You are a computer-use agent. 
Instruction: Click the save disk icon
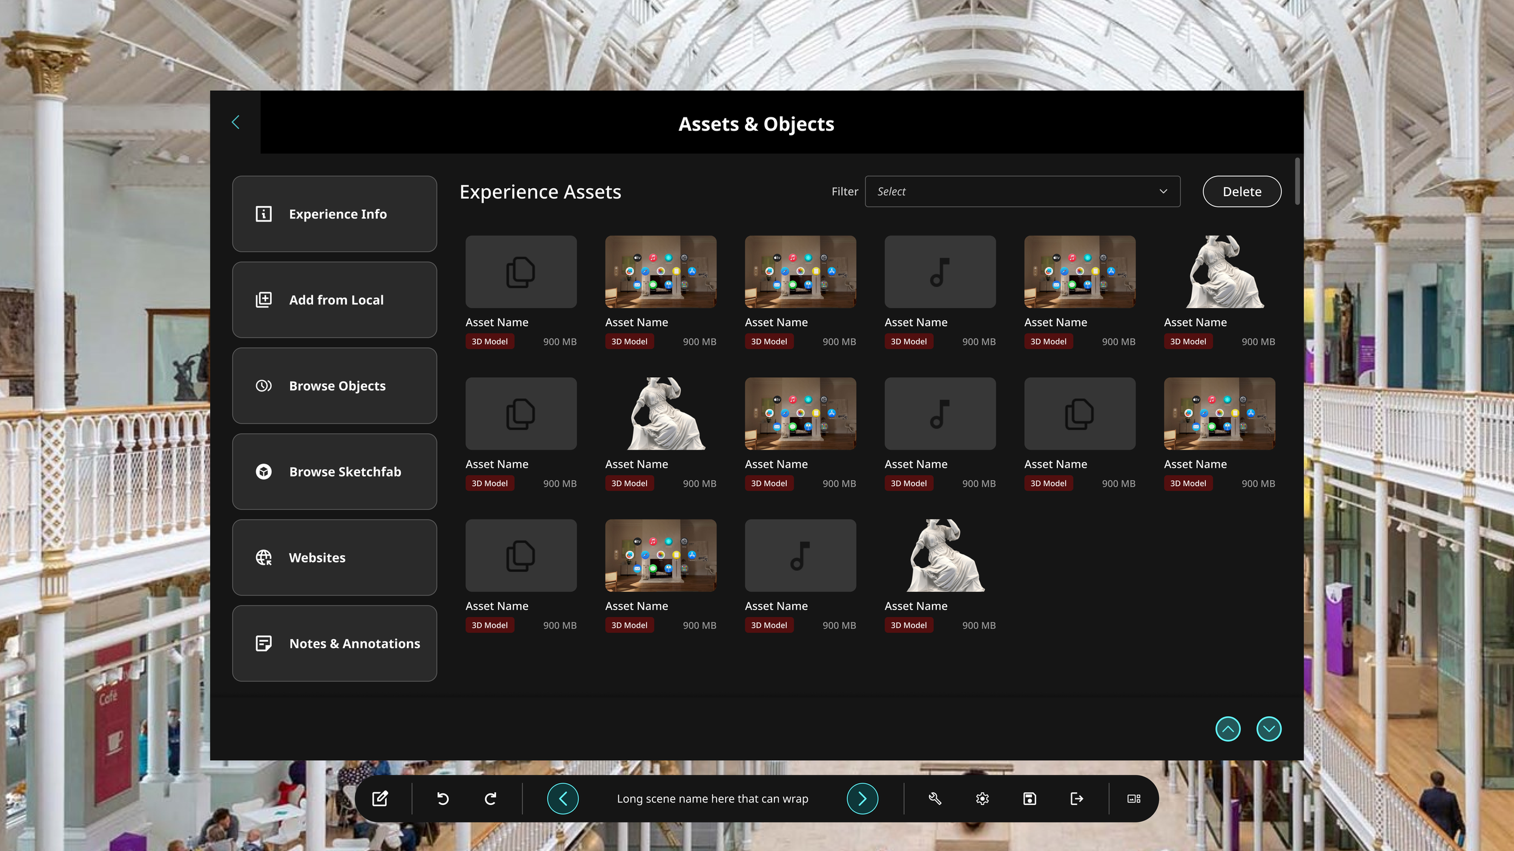(1029, 798)
